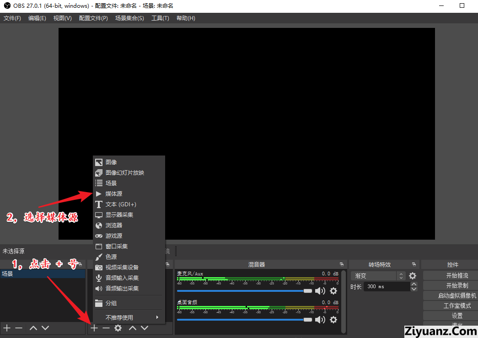The height and width of the screenshot is (338, 478).
Task: Pick the 游戏源 gamepad icon entry
Action: [98, 236]
